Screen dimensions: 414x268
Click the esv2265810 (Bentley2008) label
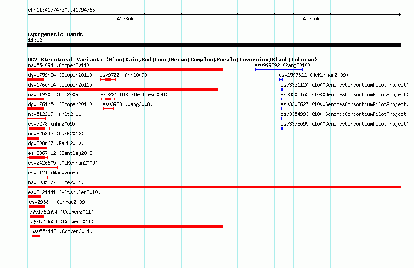point(134,94)
